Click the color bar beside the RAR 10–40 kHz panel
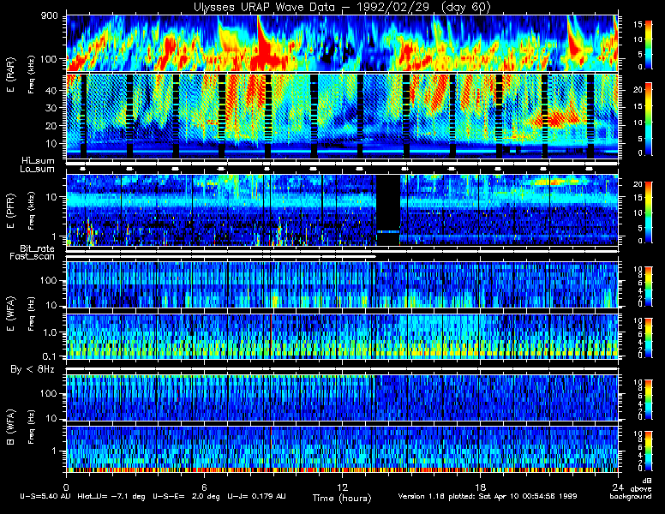 (649, 119)
